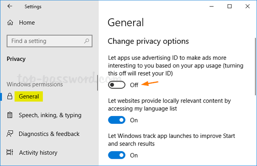Open the General privacy page
Image resolution: width=257 pixels, height=166 pixels.
pyautogui.click(x=29, y=96)
